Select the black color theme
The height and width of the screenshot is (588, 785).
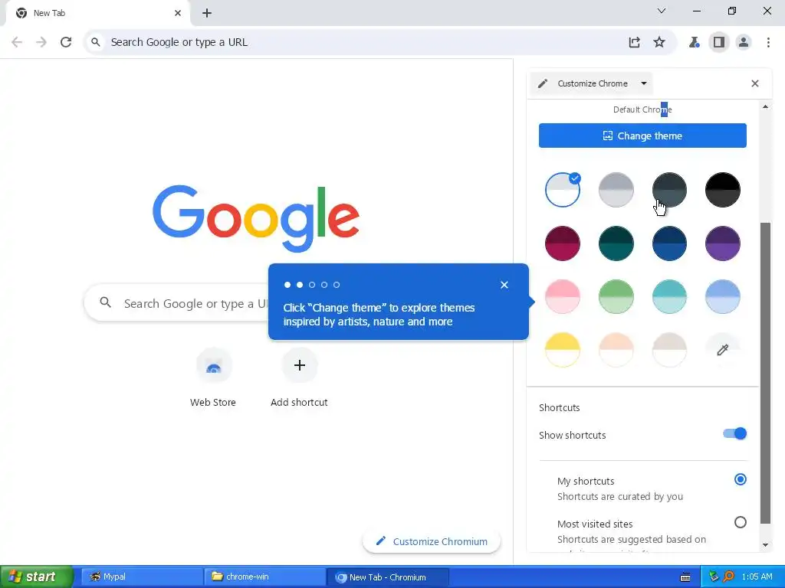(x=722, y=190)
